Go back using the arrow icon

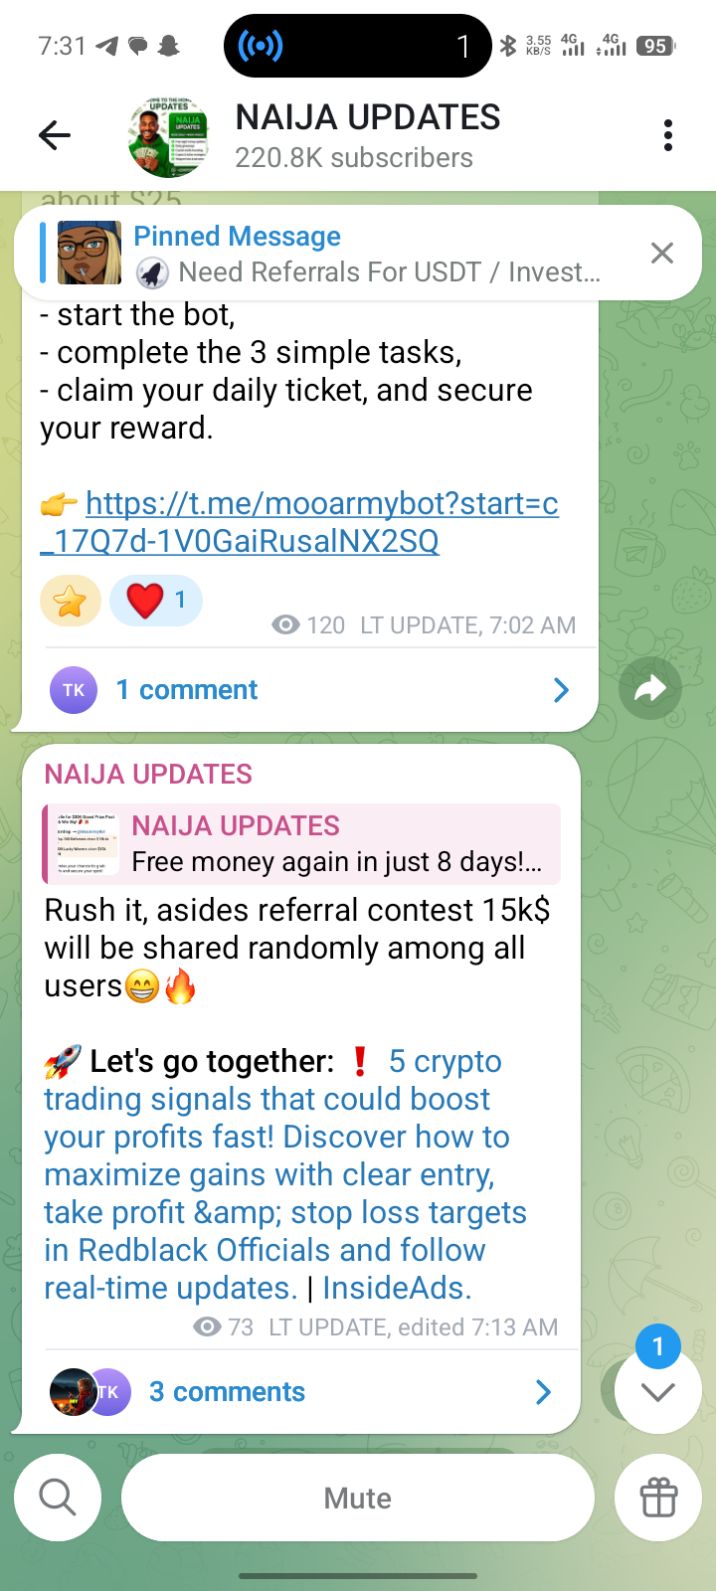[x=55, y=135]
